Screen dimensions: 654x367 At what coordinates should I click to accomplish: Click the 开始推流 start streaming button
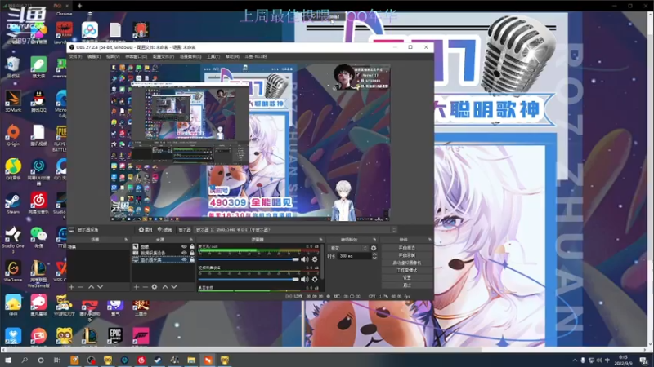click(x=406, y=248)
